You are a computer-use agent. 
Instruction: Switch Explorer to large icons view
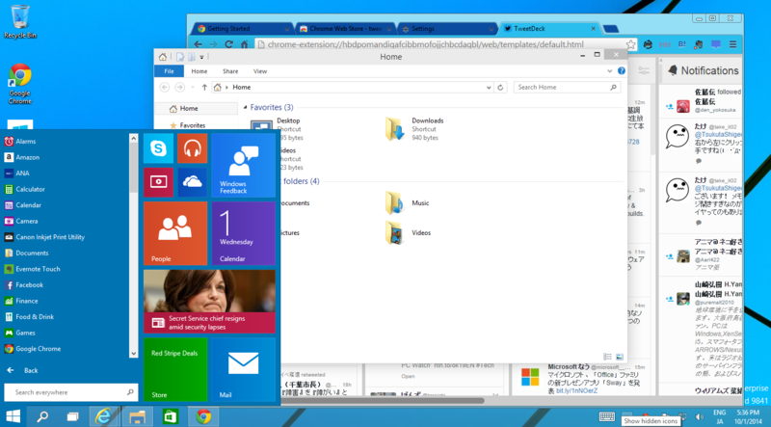pos(620,357)
